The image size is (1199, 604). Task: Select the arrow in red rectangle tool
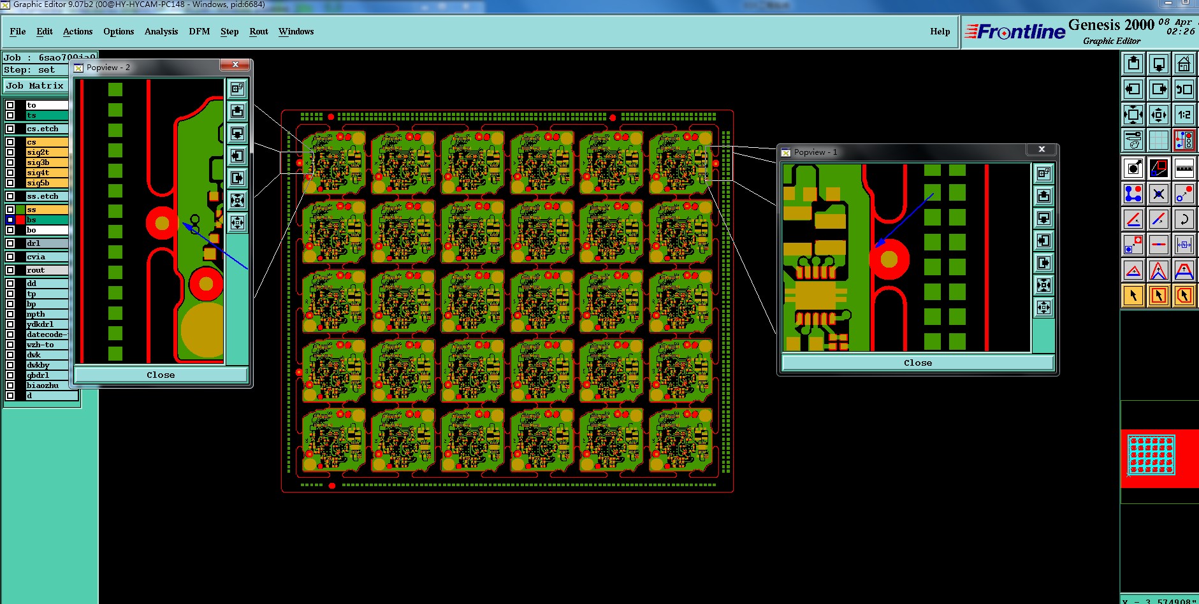click(x=1159, y=296)
